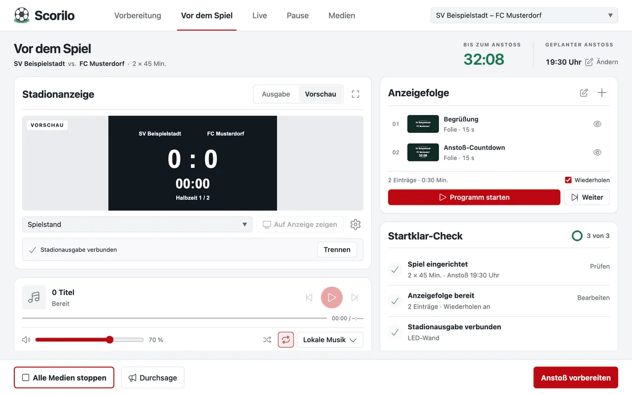Select the Vor dem Spiel tab

coord(207,15)
